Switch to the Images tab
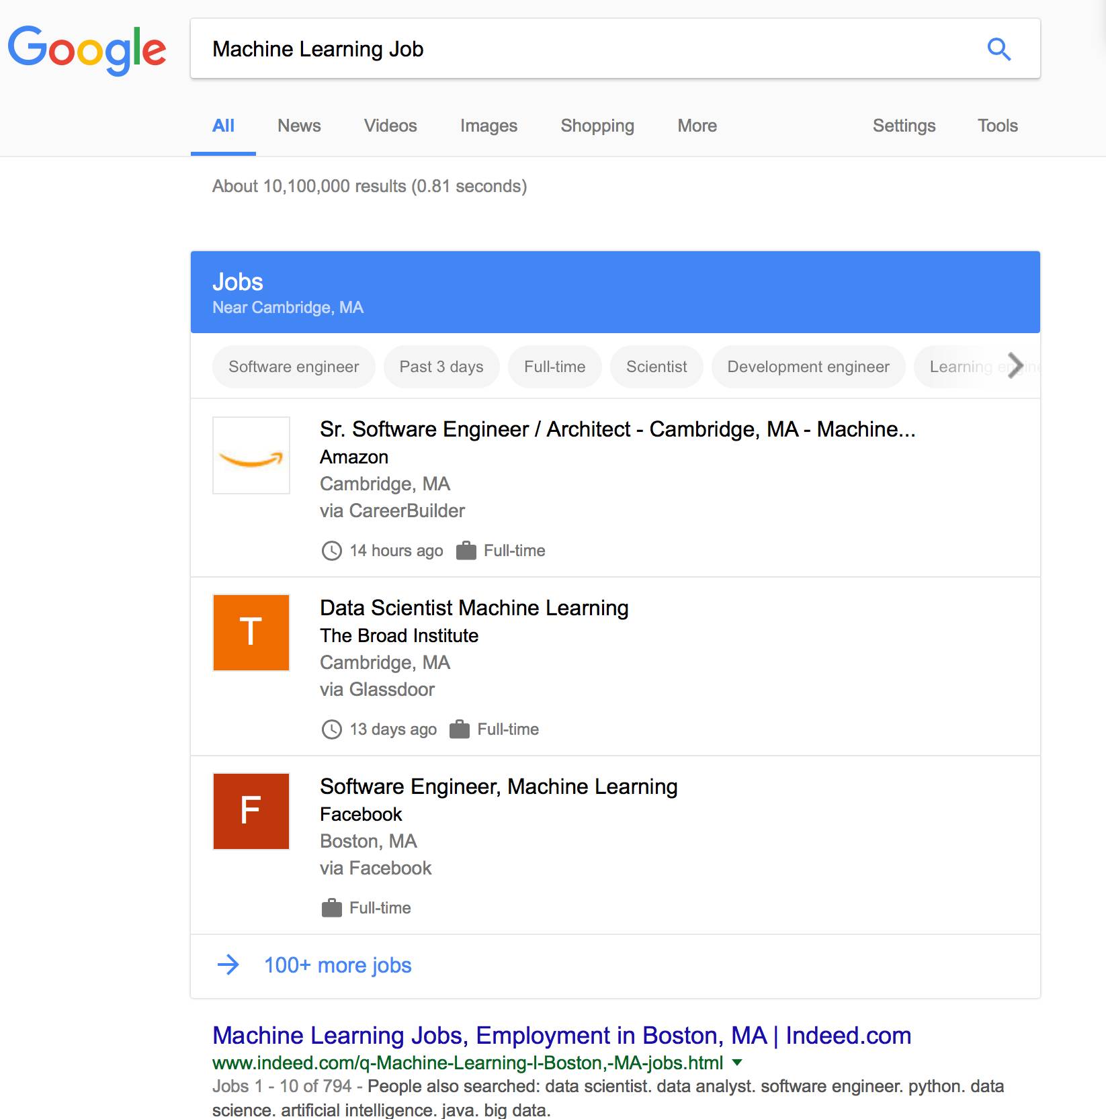This screenshot has width=1106, height=1119. (x=488, y=126)
